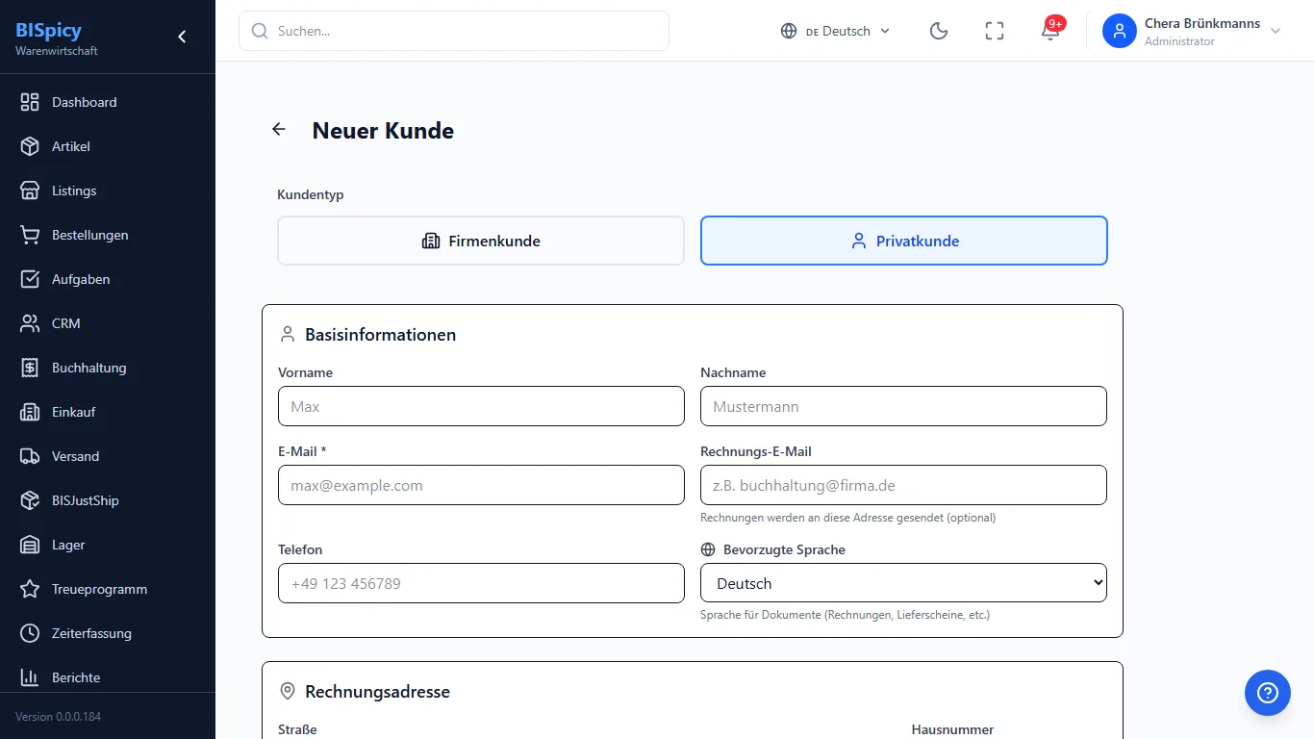Viewport: 1314px width, 739px height.
Task: Open the Dashboard icon in sidebar
Action: tap(30, 102)
